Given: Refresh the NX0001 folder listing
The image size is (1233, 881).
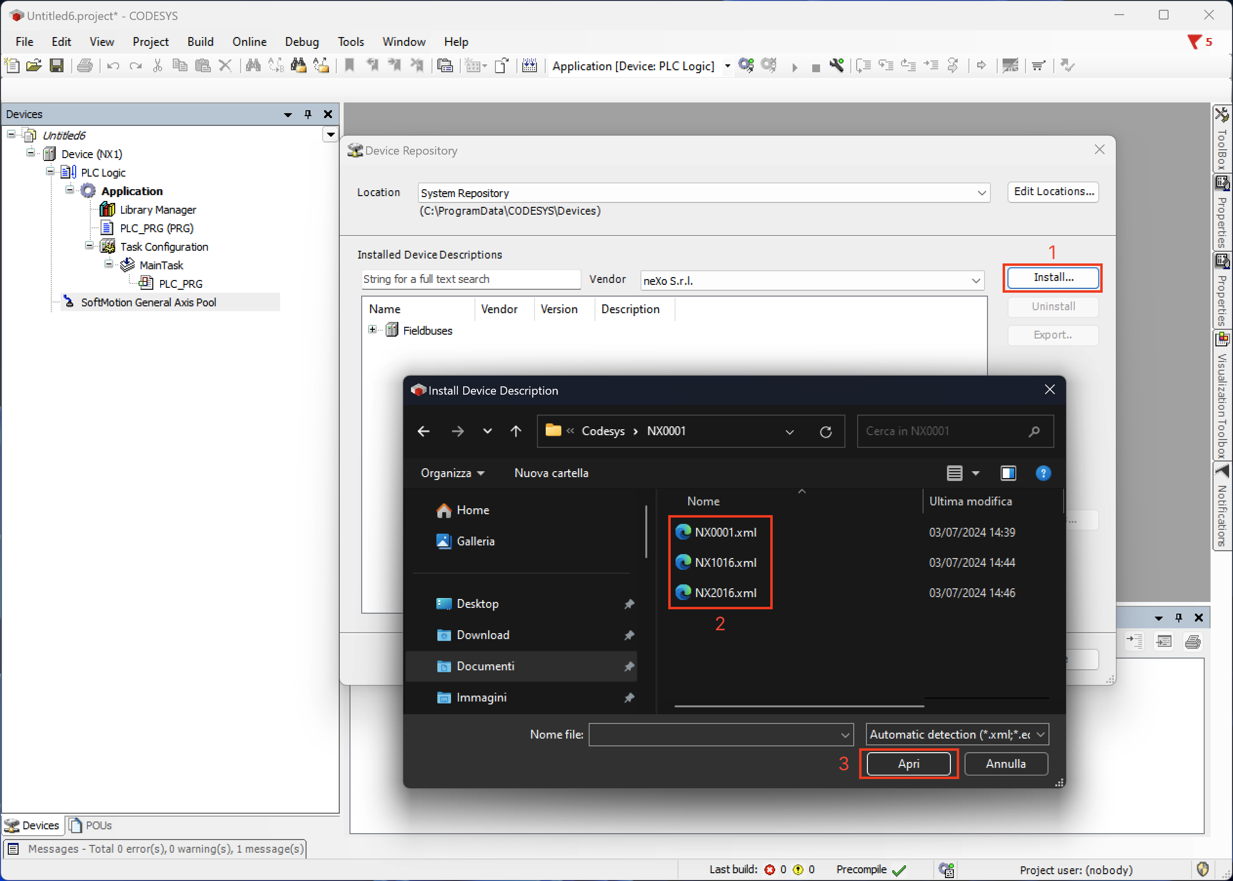Looking at the screenshot, I should 825,432.
